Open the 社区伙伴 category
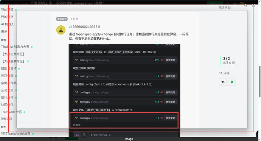Image resolution: width=261 pixels, height=141 pixels. coord(7,105)
